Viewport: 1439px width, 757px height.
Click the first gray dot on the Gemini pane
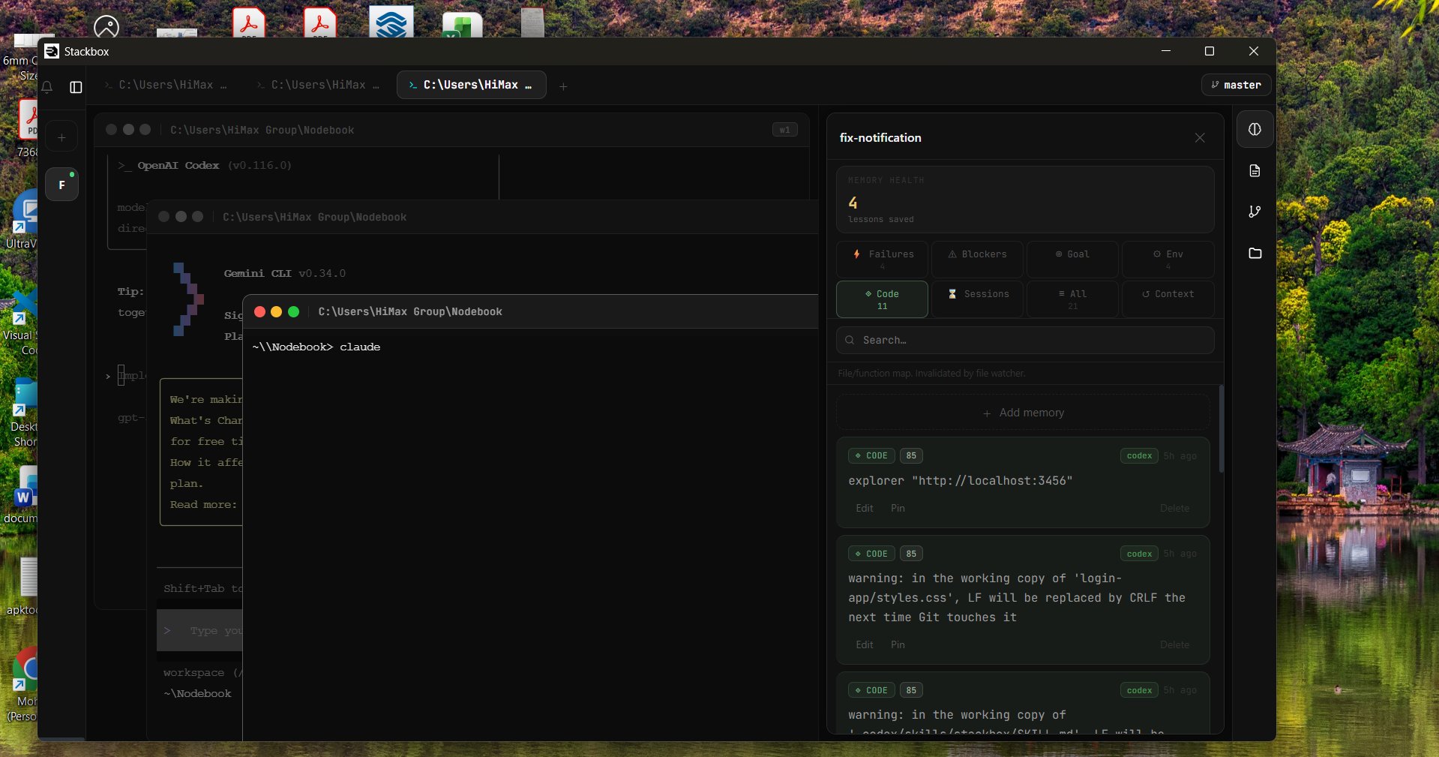[163, 217]
